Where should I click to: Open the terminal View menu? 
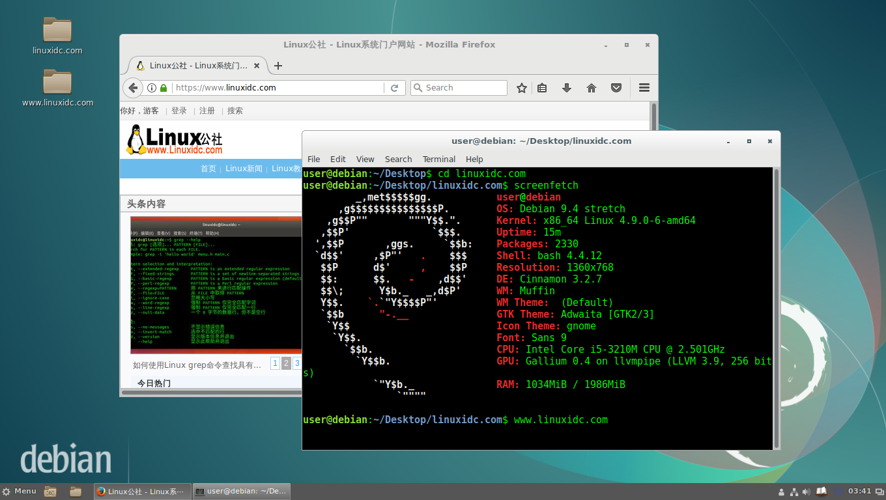[365, 159]
